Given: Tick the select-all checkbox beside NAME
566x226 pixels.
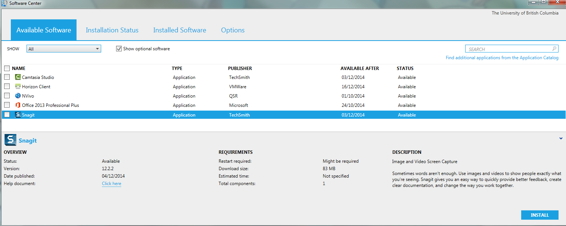Looking at the screenshot, I should [x=7, y=68].
